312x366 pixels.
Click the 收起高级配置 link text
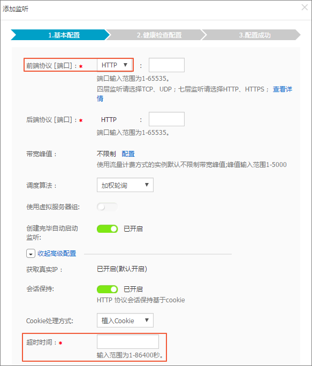click(57, 254)
